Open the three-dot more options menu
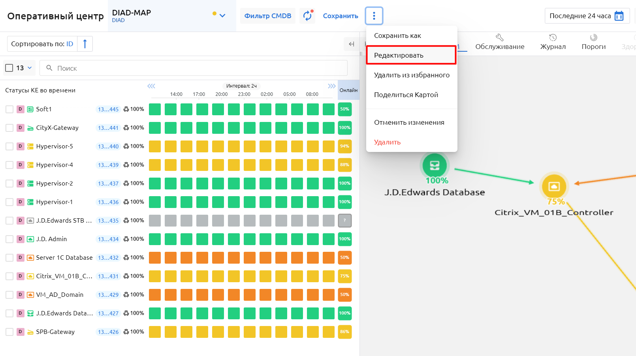 coord(374,16)
